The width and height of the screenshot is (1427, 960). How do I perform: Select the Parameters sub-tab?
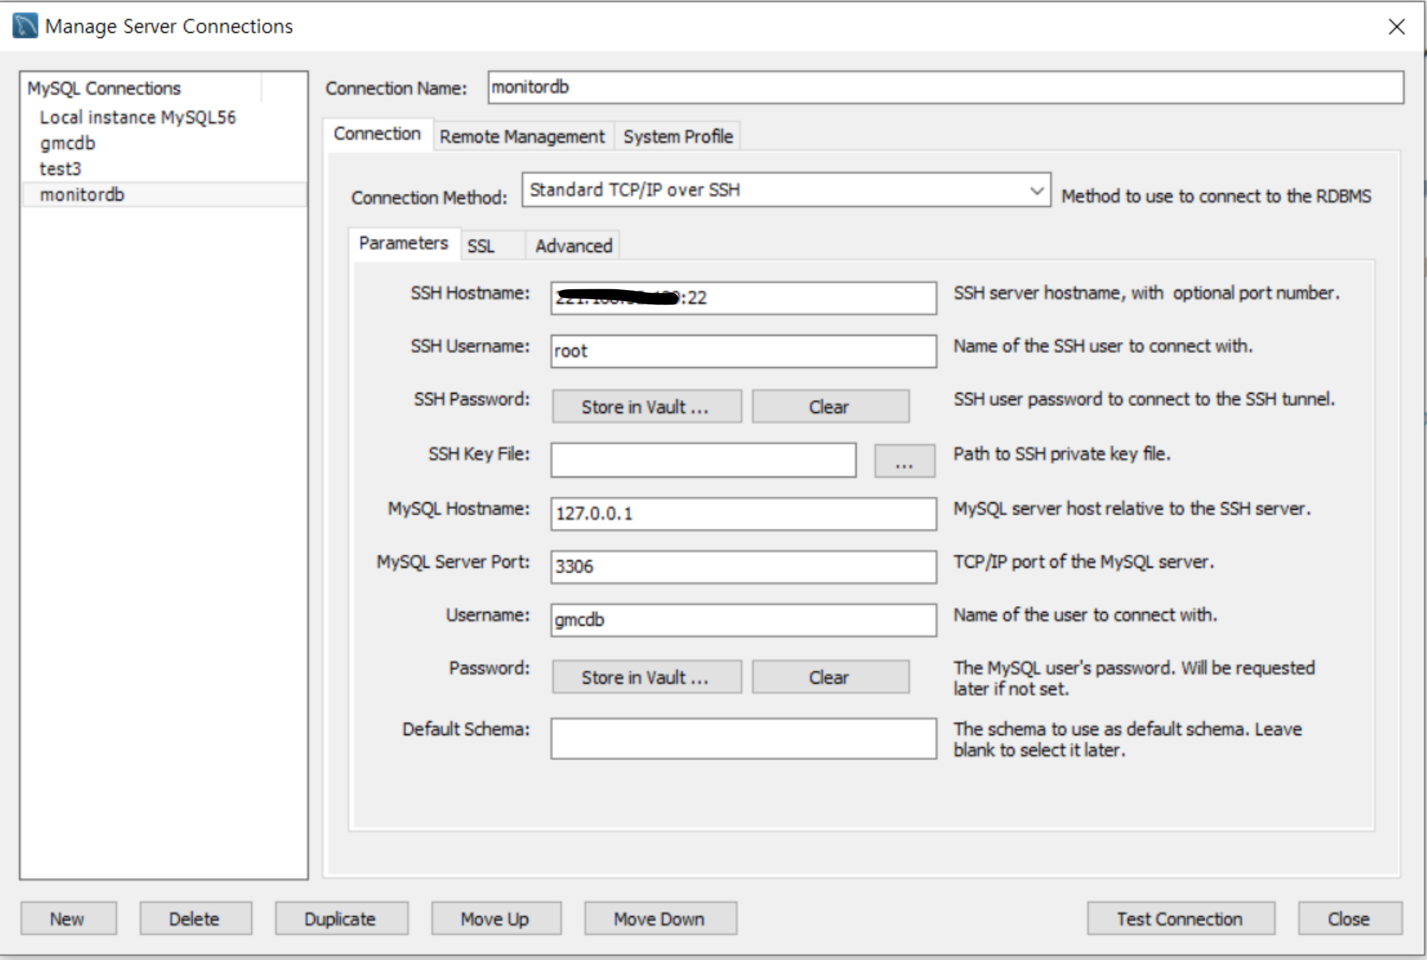403,244
